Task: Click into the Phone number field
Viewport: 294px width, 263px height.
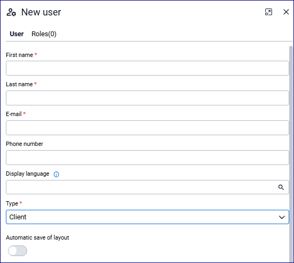Action: click(x=147, y=158)
